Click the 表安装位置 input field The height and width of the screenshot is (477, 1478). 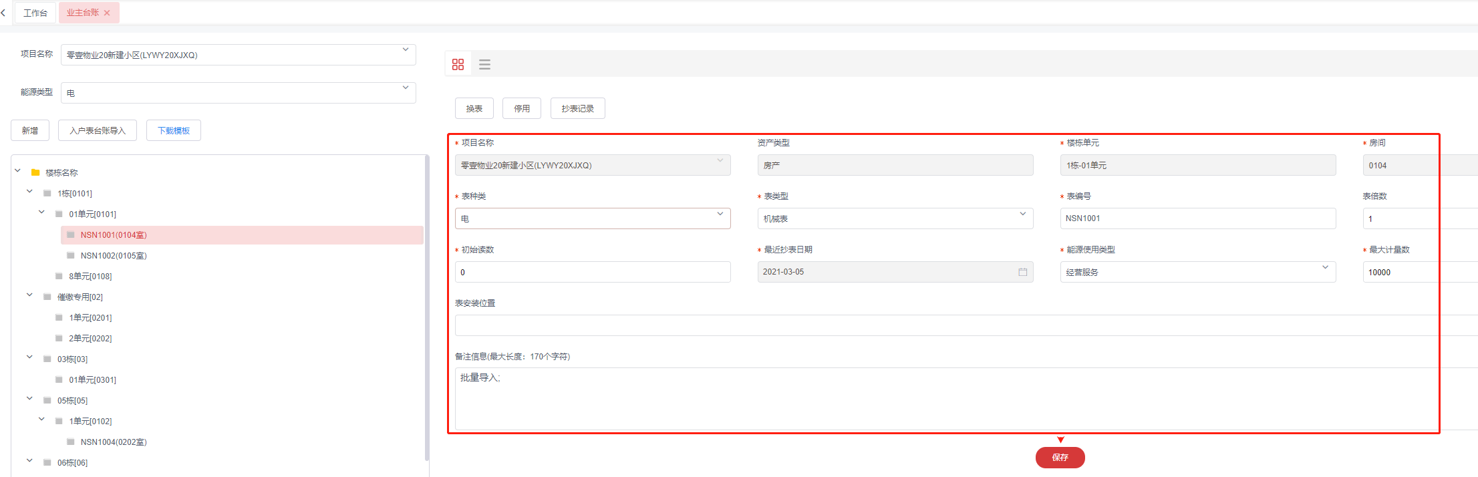click(x=966, y=325)
